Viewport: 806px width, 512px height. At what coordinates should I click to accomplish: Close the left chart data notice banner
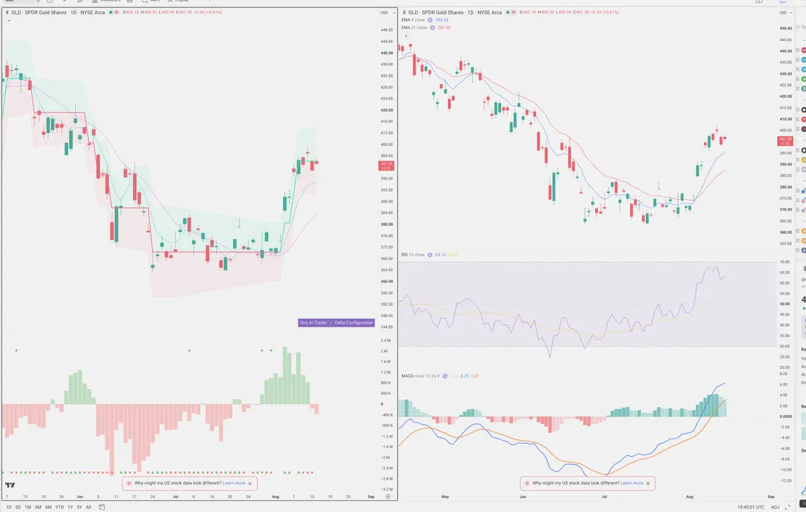tap(251, 483)
